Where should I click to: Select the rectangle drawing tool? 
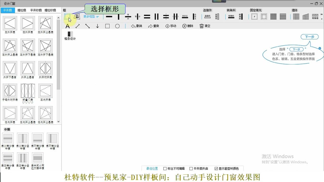point(107,26)
